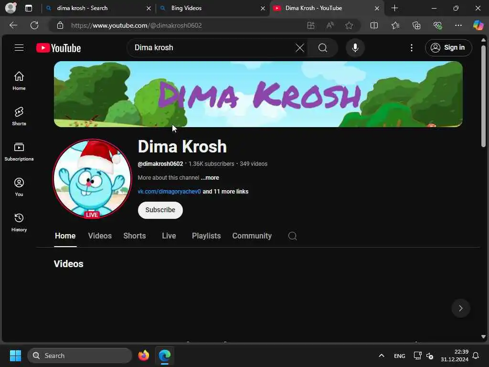
Task: Click the taskbar Search box
Action: coord(80,356)
